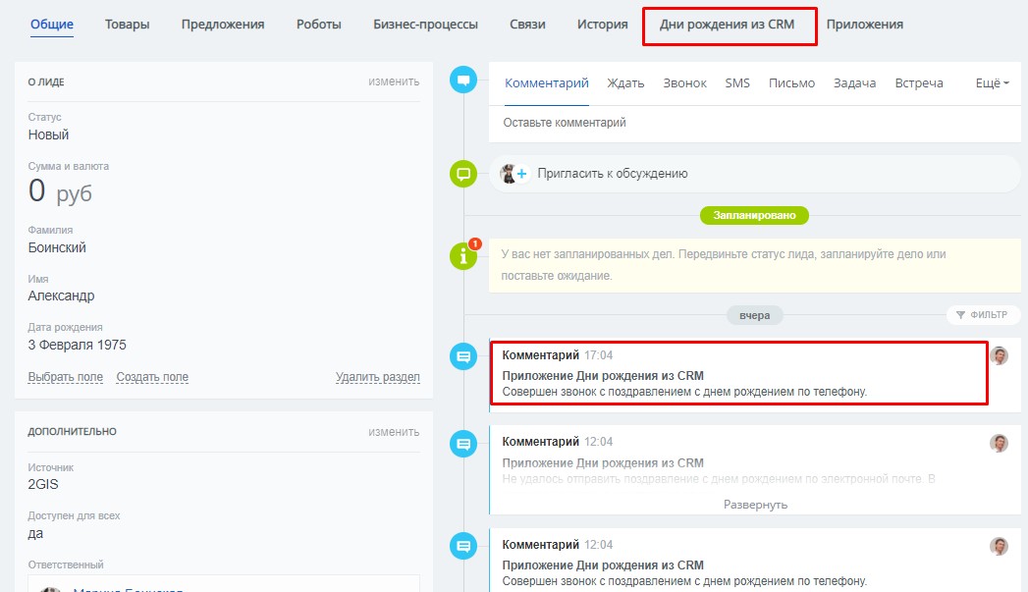Click the amount value 0 руб
1028x592 pixels.
60,191
